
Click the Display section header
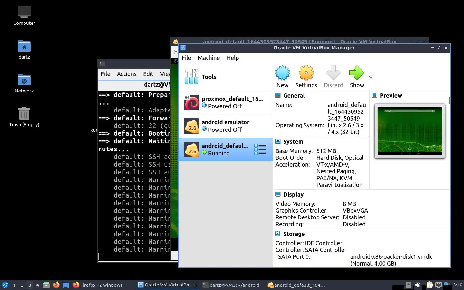point(293,195)
